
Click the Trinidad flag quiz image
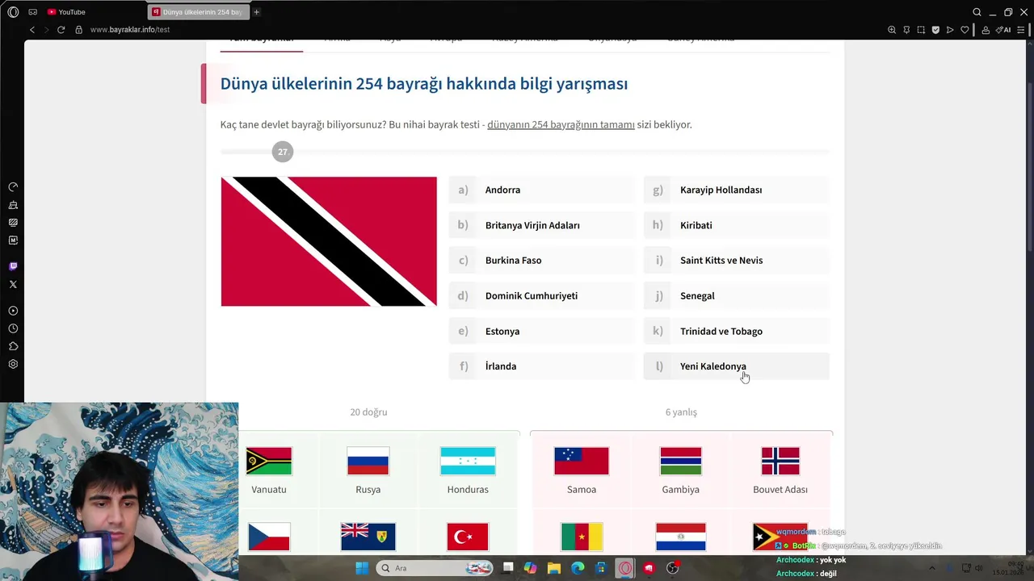coord(329,241)
